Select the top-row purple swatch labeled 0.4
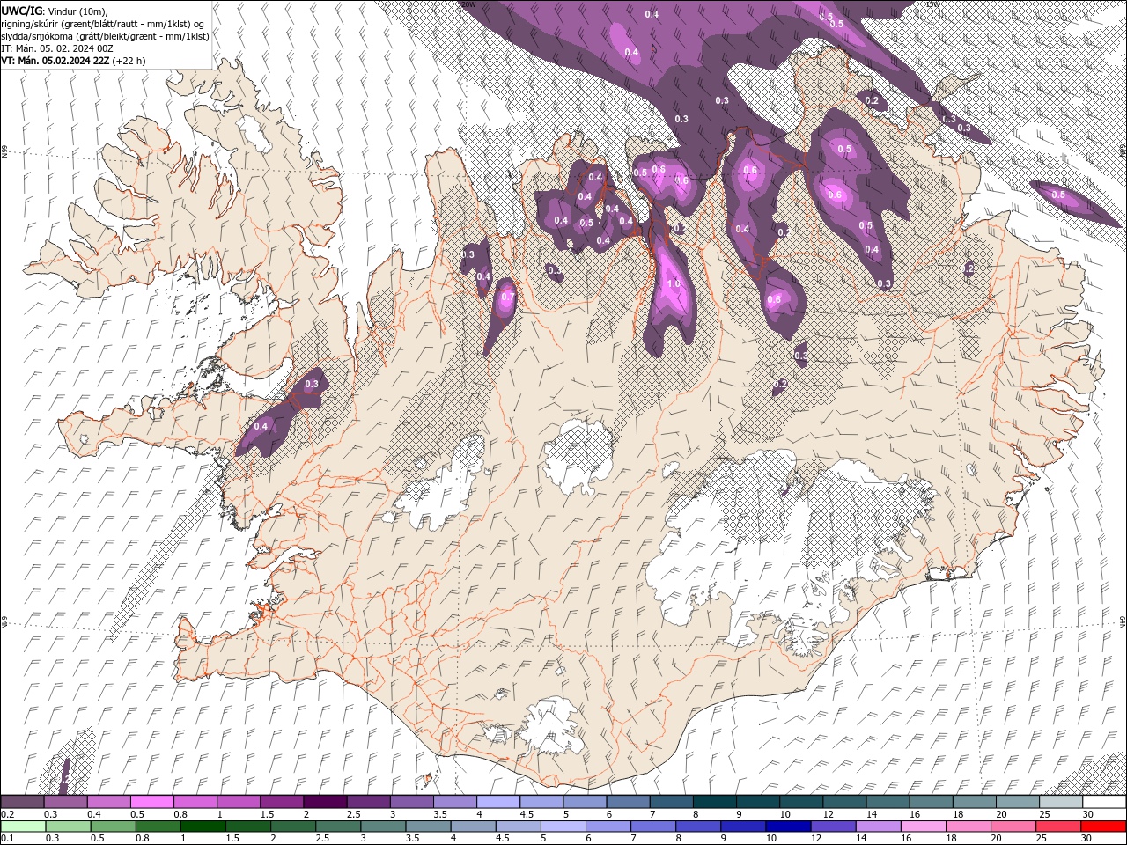 click(x=108, y=802)
